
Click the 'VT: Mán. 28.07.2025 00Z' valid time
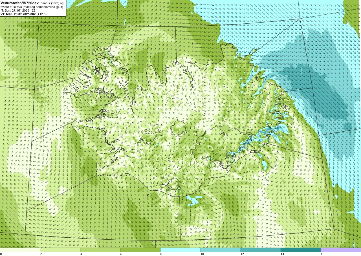[18, 14]
